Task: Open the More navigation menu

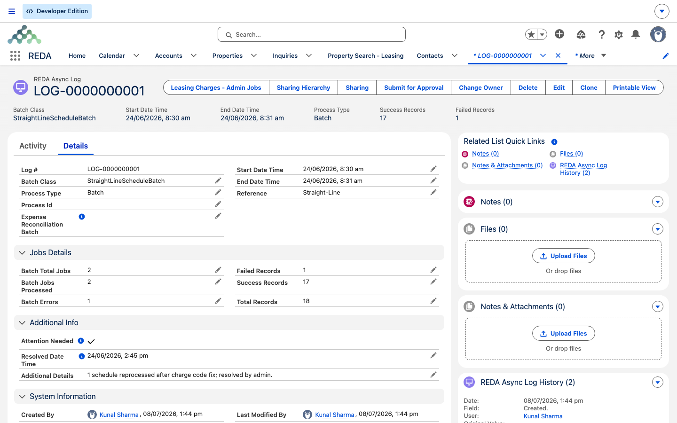Action: tap(590, 55)
